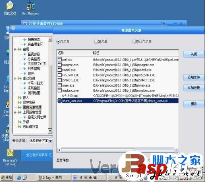The height and width of the screenshot is (182, 205).
Task: Open 自定义网址库 in the tree
Action: pyautogui.click(x=37, y=117)
